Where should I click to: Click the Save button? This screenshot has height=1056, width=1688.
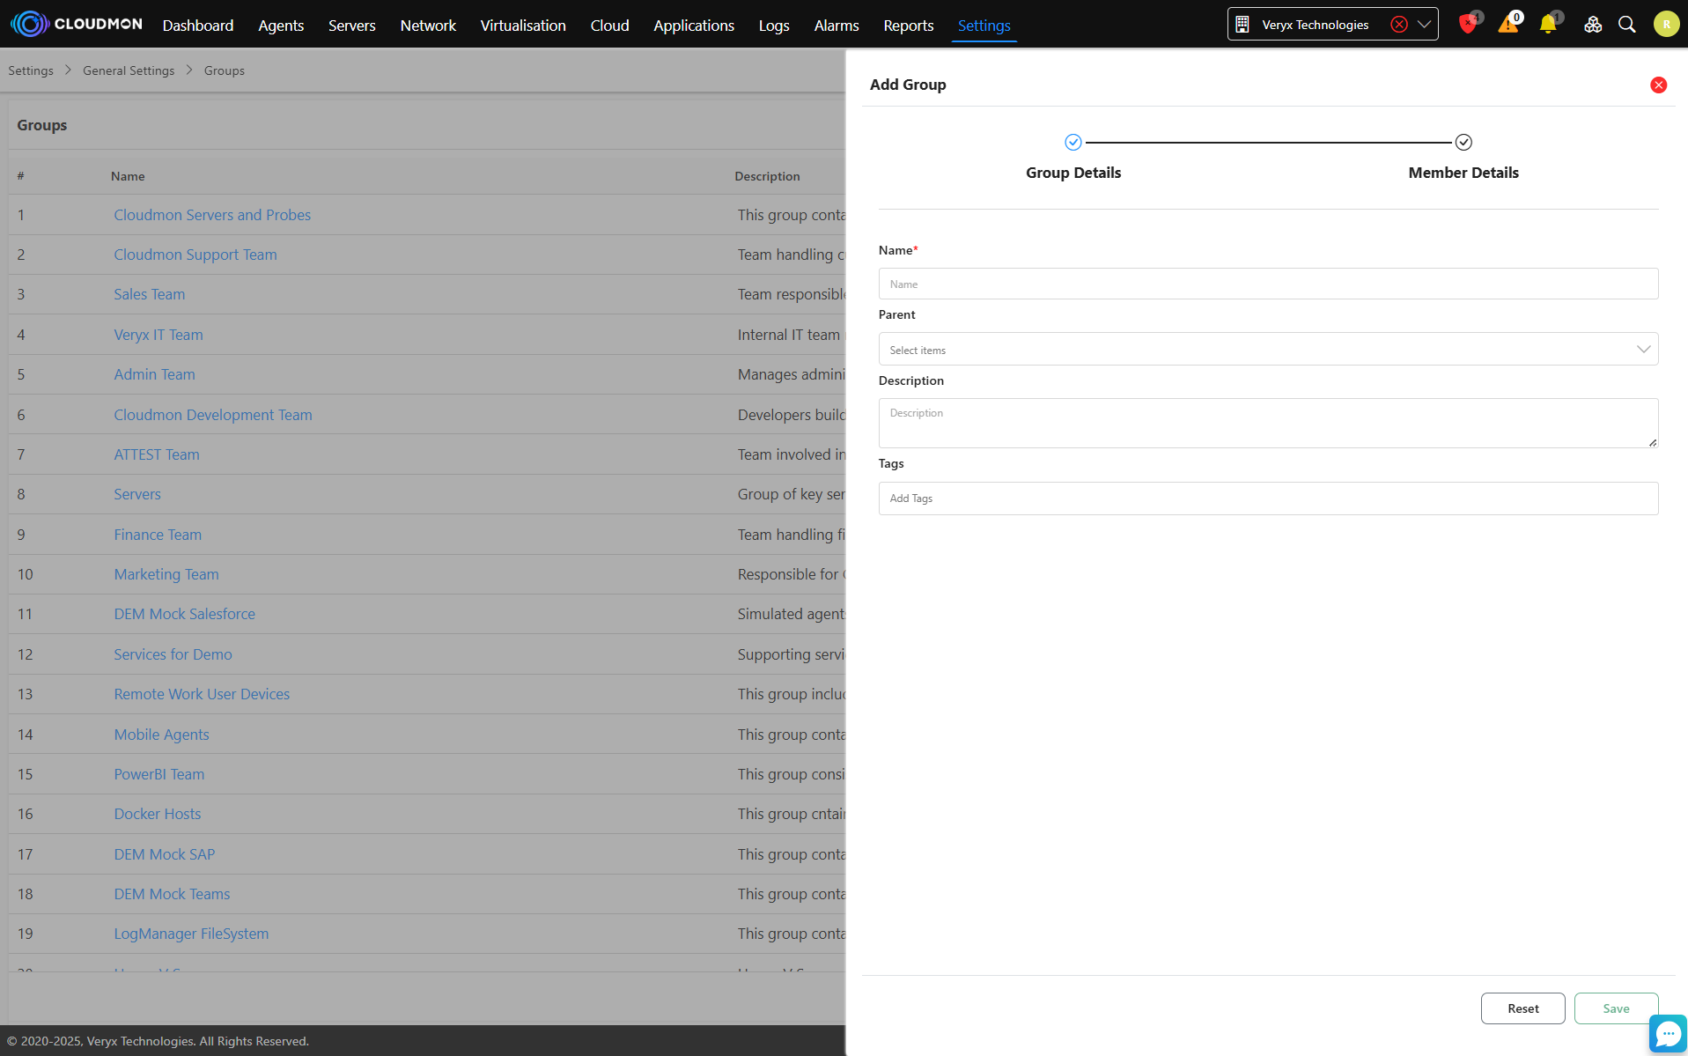1615,1008
